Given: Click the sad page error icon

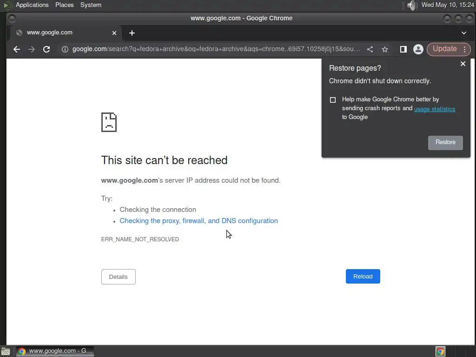Looking at the screenshot, I should [109, 122].
